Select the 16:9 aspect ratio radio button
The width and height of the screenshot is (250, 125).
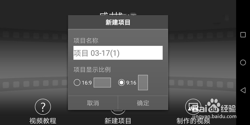77,82
